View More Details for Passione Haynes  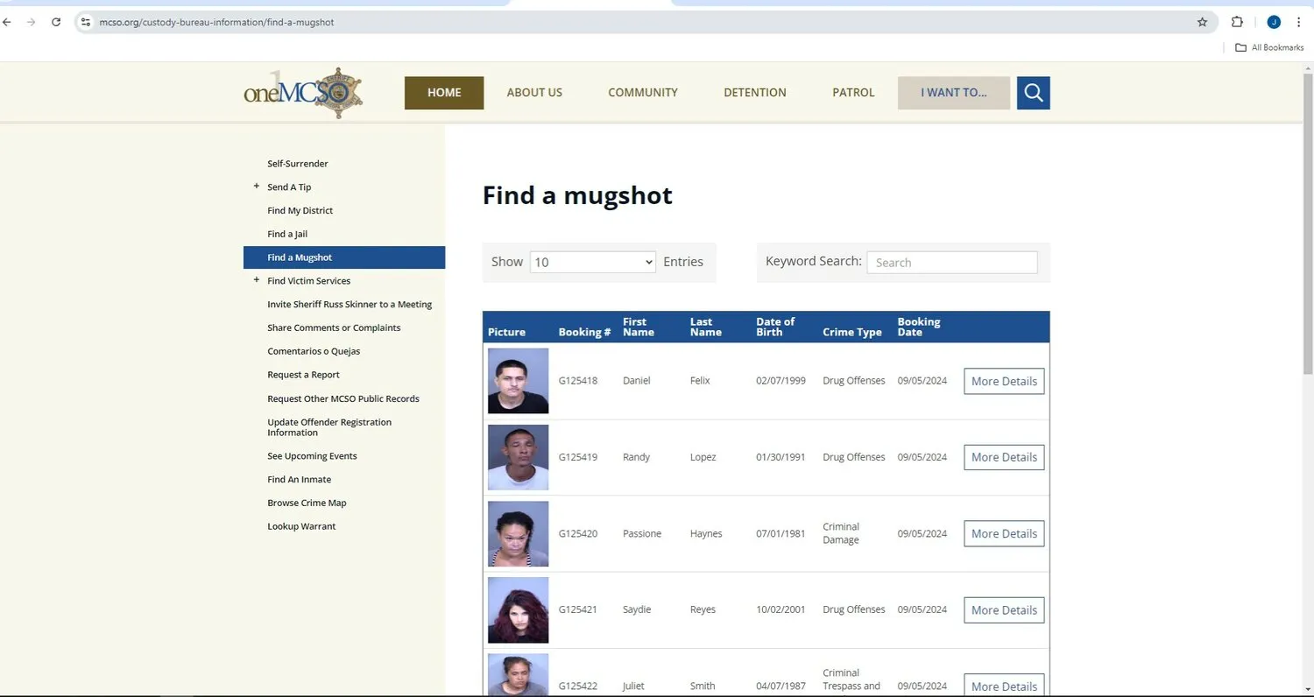[x=1004, y=533]
